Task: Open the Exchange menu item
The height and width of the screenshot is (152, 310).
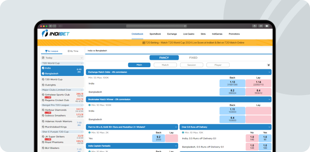Action: [x=172, y=34]
